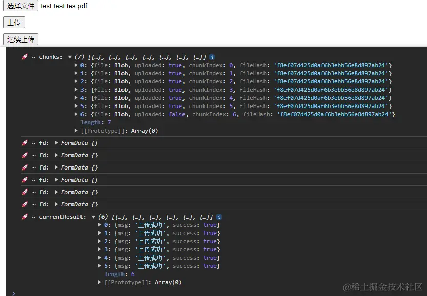Expand chunk item 6 with uploaded false
Image resolution: width=427 pixels, height=296 pixels.
76,114
